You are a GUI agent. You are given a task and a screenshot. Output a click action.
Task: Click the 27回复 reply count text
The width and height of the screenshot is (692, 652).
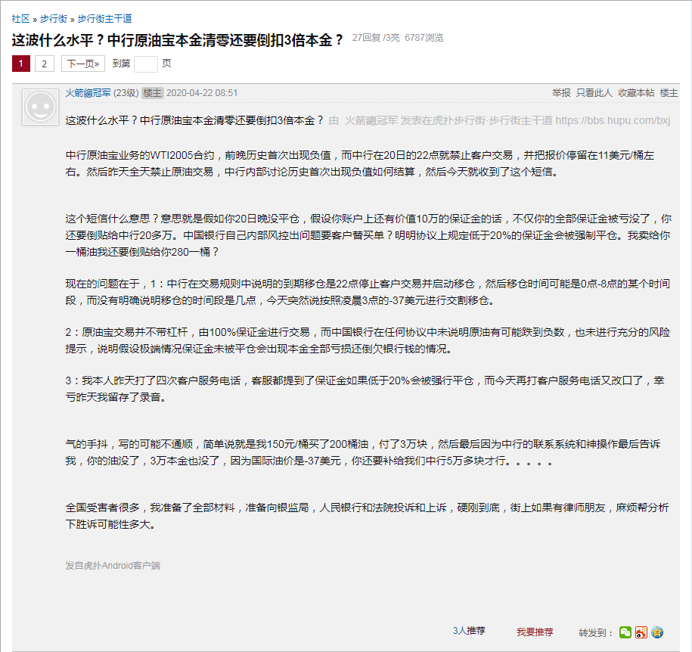(366, 38)
